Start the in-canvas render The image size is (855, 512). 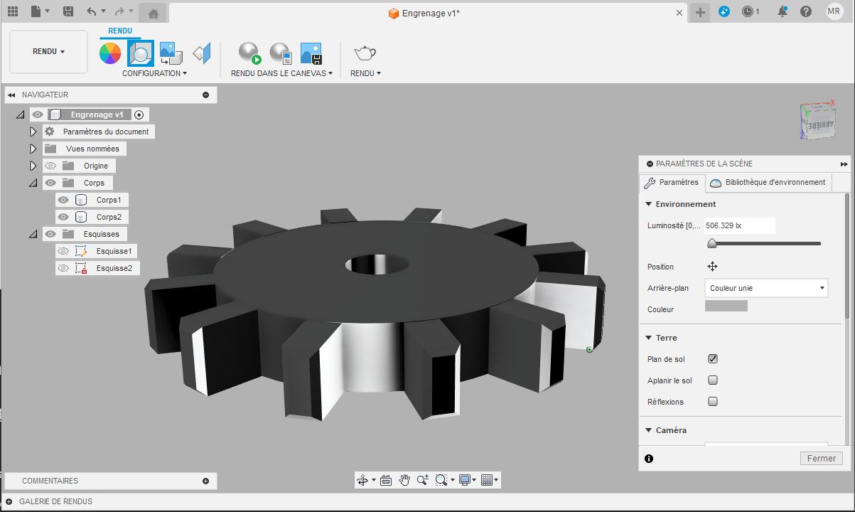point(249,53)
